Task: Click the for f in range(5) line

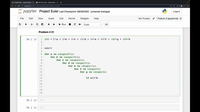Action: (x=87, y=69)
